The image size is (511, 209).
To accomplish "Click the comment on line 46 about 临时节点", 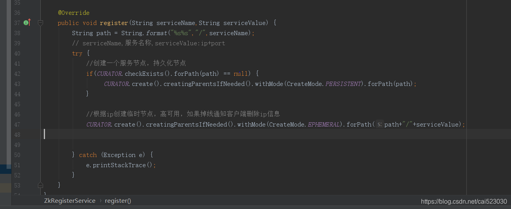I will coord(183,114).
